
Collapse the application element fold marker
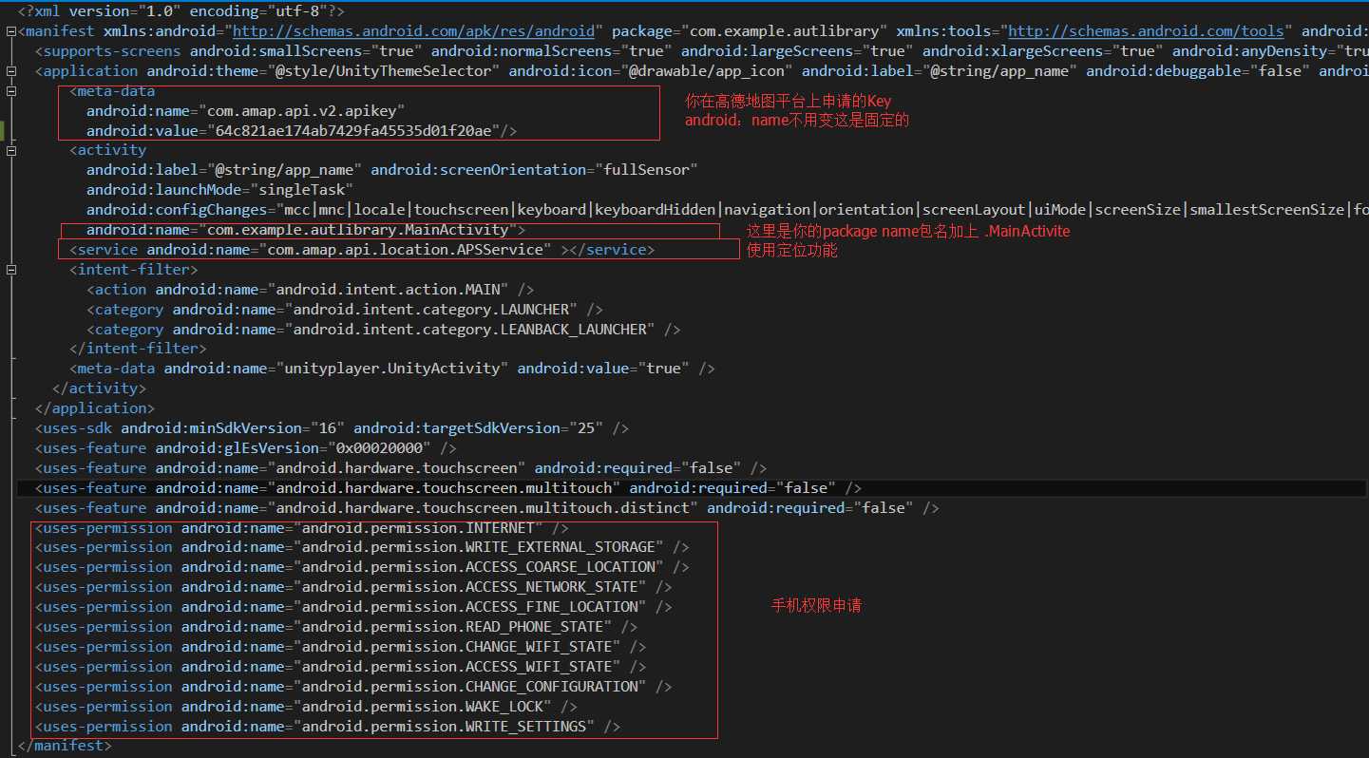click(x=10, y=71)
